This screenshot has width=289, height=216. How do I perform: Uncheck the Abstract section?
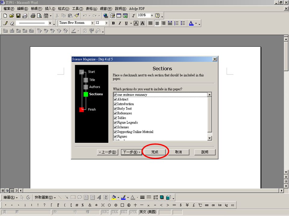click(115, 99)
